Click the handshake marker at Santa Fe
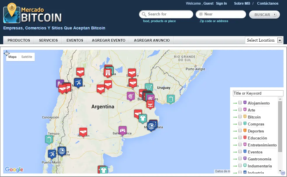The image size is (287, 177). click(x=132, y=73)
